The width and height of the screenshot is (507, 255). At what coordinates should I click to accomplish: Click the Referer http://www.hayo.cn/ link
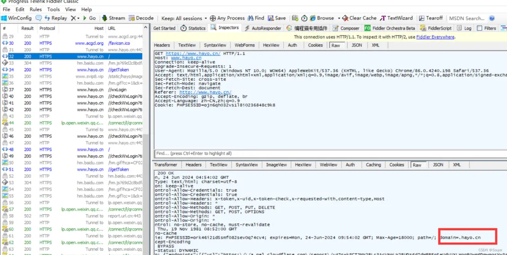pos(205,92)
